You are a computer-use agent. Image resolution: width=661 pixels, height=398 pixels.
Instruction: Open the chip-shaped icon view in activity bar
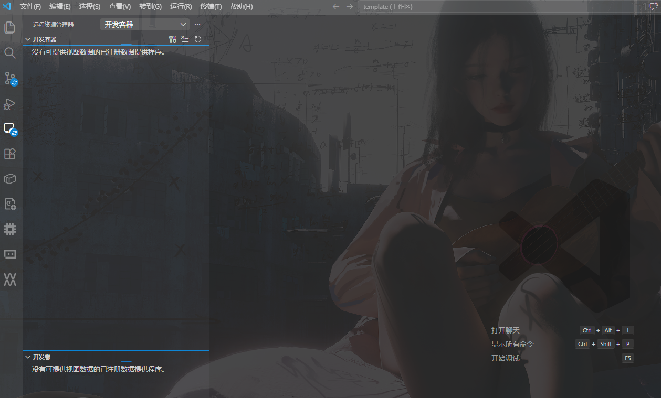[10, 229]
